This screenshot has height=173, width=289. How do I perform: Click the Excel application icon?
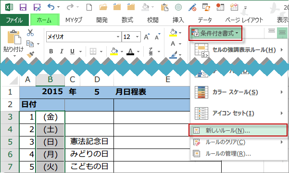(9, 7)
